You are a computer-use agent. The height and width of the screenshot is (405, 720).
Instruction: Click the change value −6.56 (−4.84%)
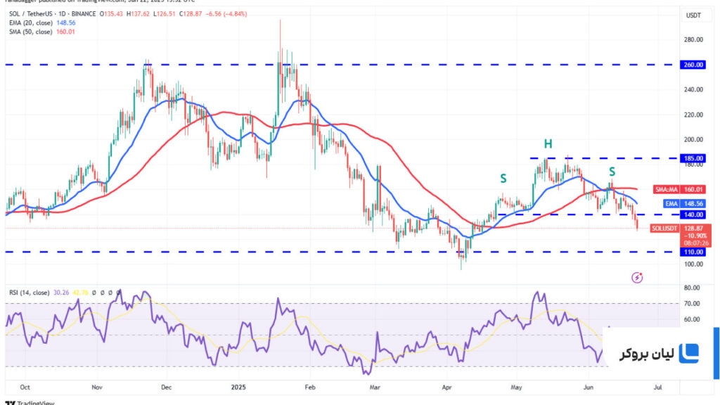coord(226,14)
